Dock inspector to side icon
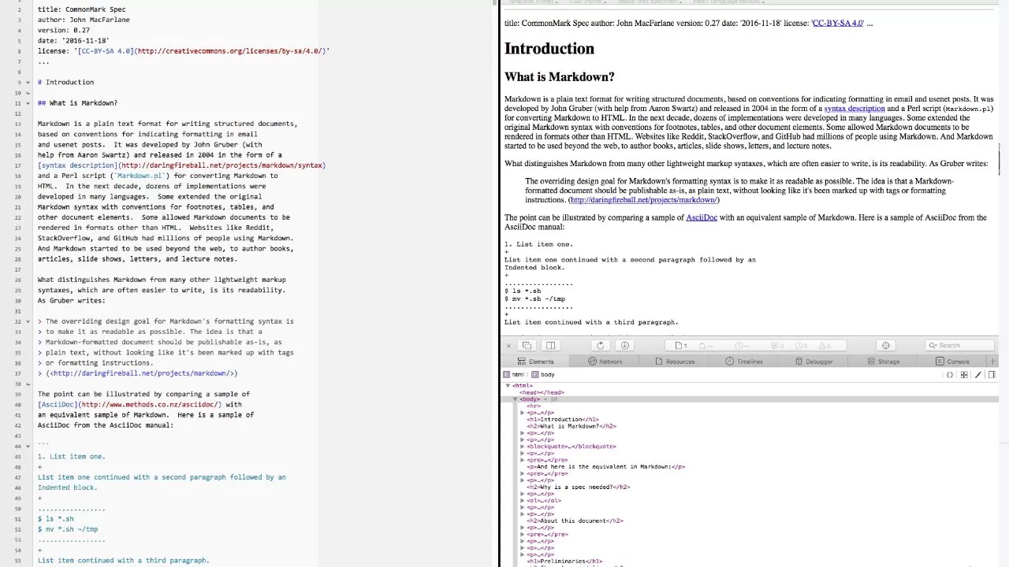Viewport: 1009px width, 567px height. point(551,345)
